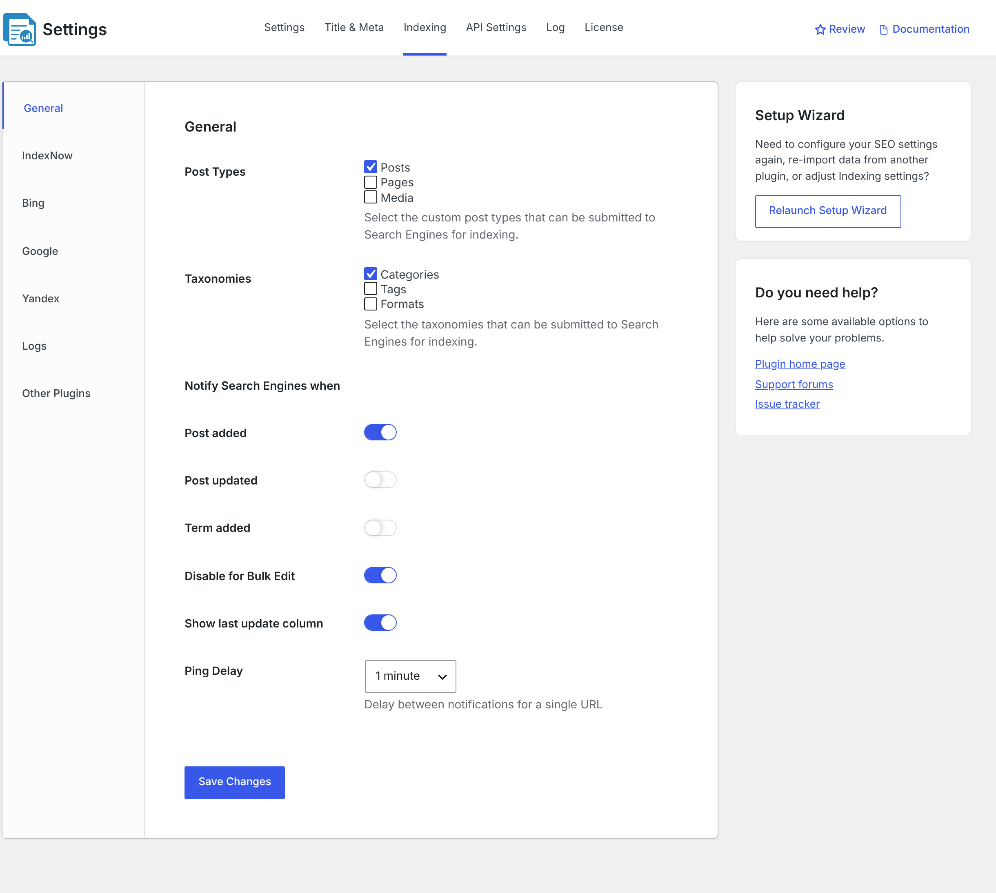This screenshot has height=893, width=996.
Task: Open the Plugin home page link
Action: (800, 364)
